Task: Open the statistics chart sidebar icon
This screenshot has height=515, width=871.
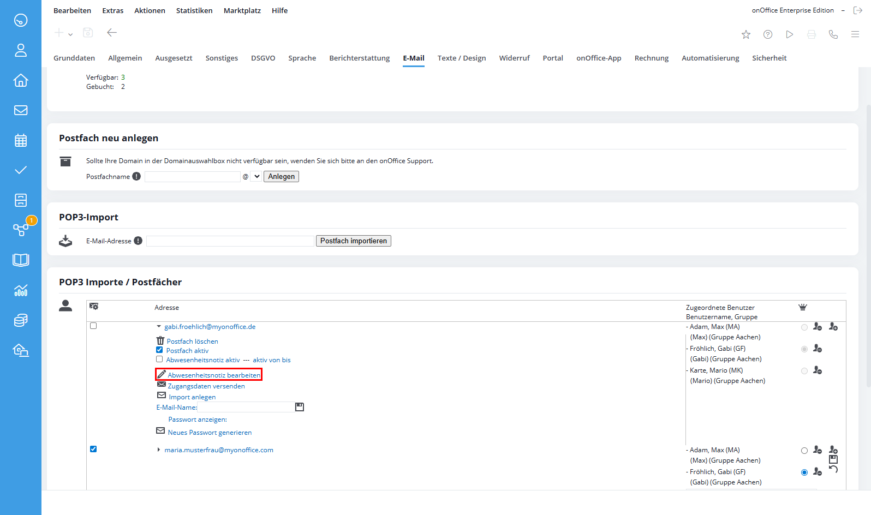Action: (x=21, y=290)
